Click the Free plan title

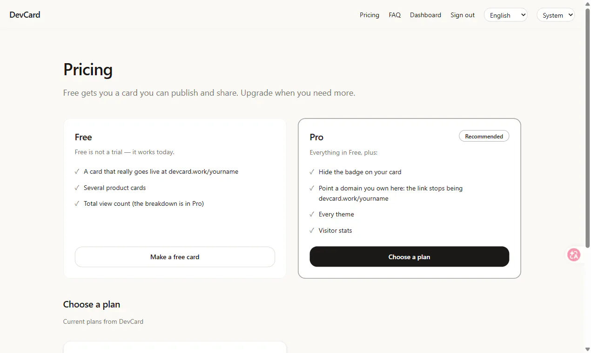point(83,137)
